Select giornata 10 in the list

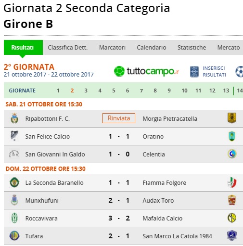point(184,91)
